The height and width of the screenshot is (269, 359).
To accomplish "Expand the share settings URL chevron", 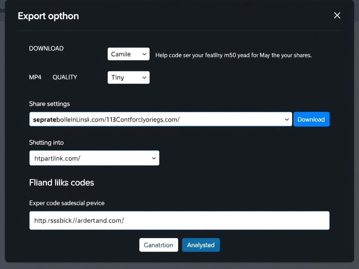I will [287, 119].
